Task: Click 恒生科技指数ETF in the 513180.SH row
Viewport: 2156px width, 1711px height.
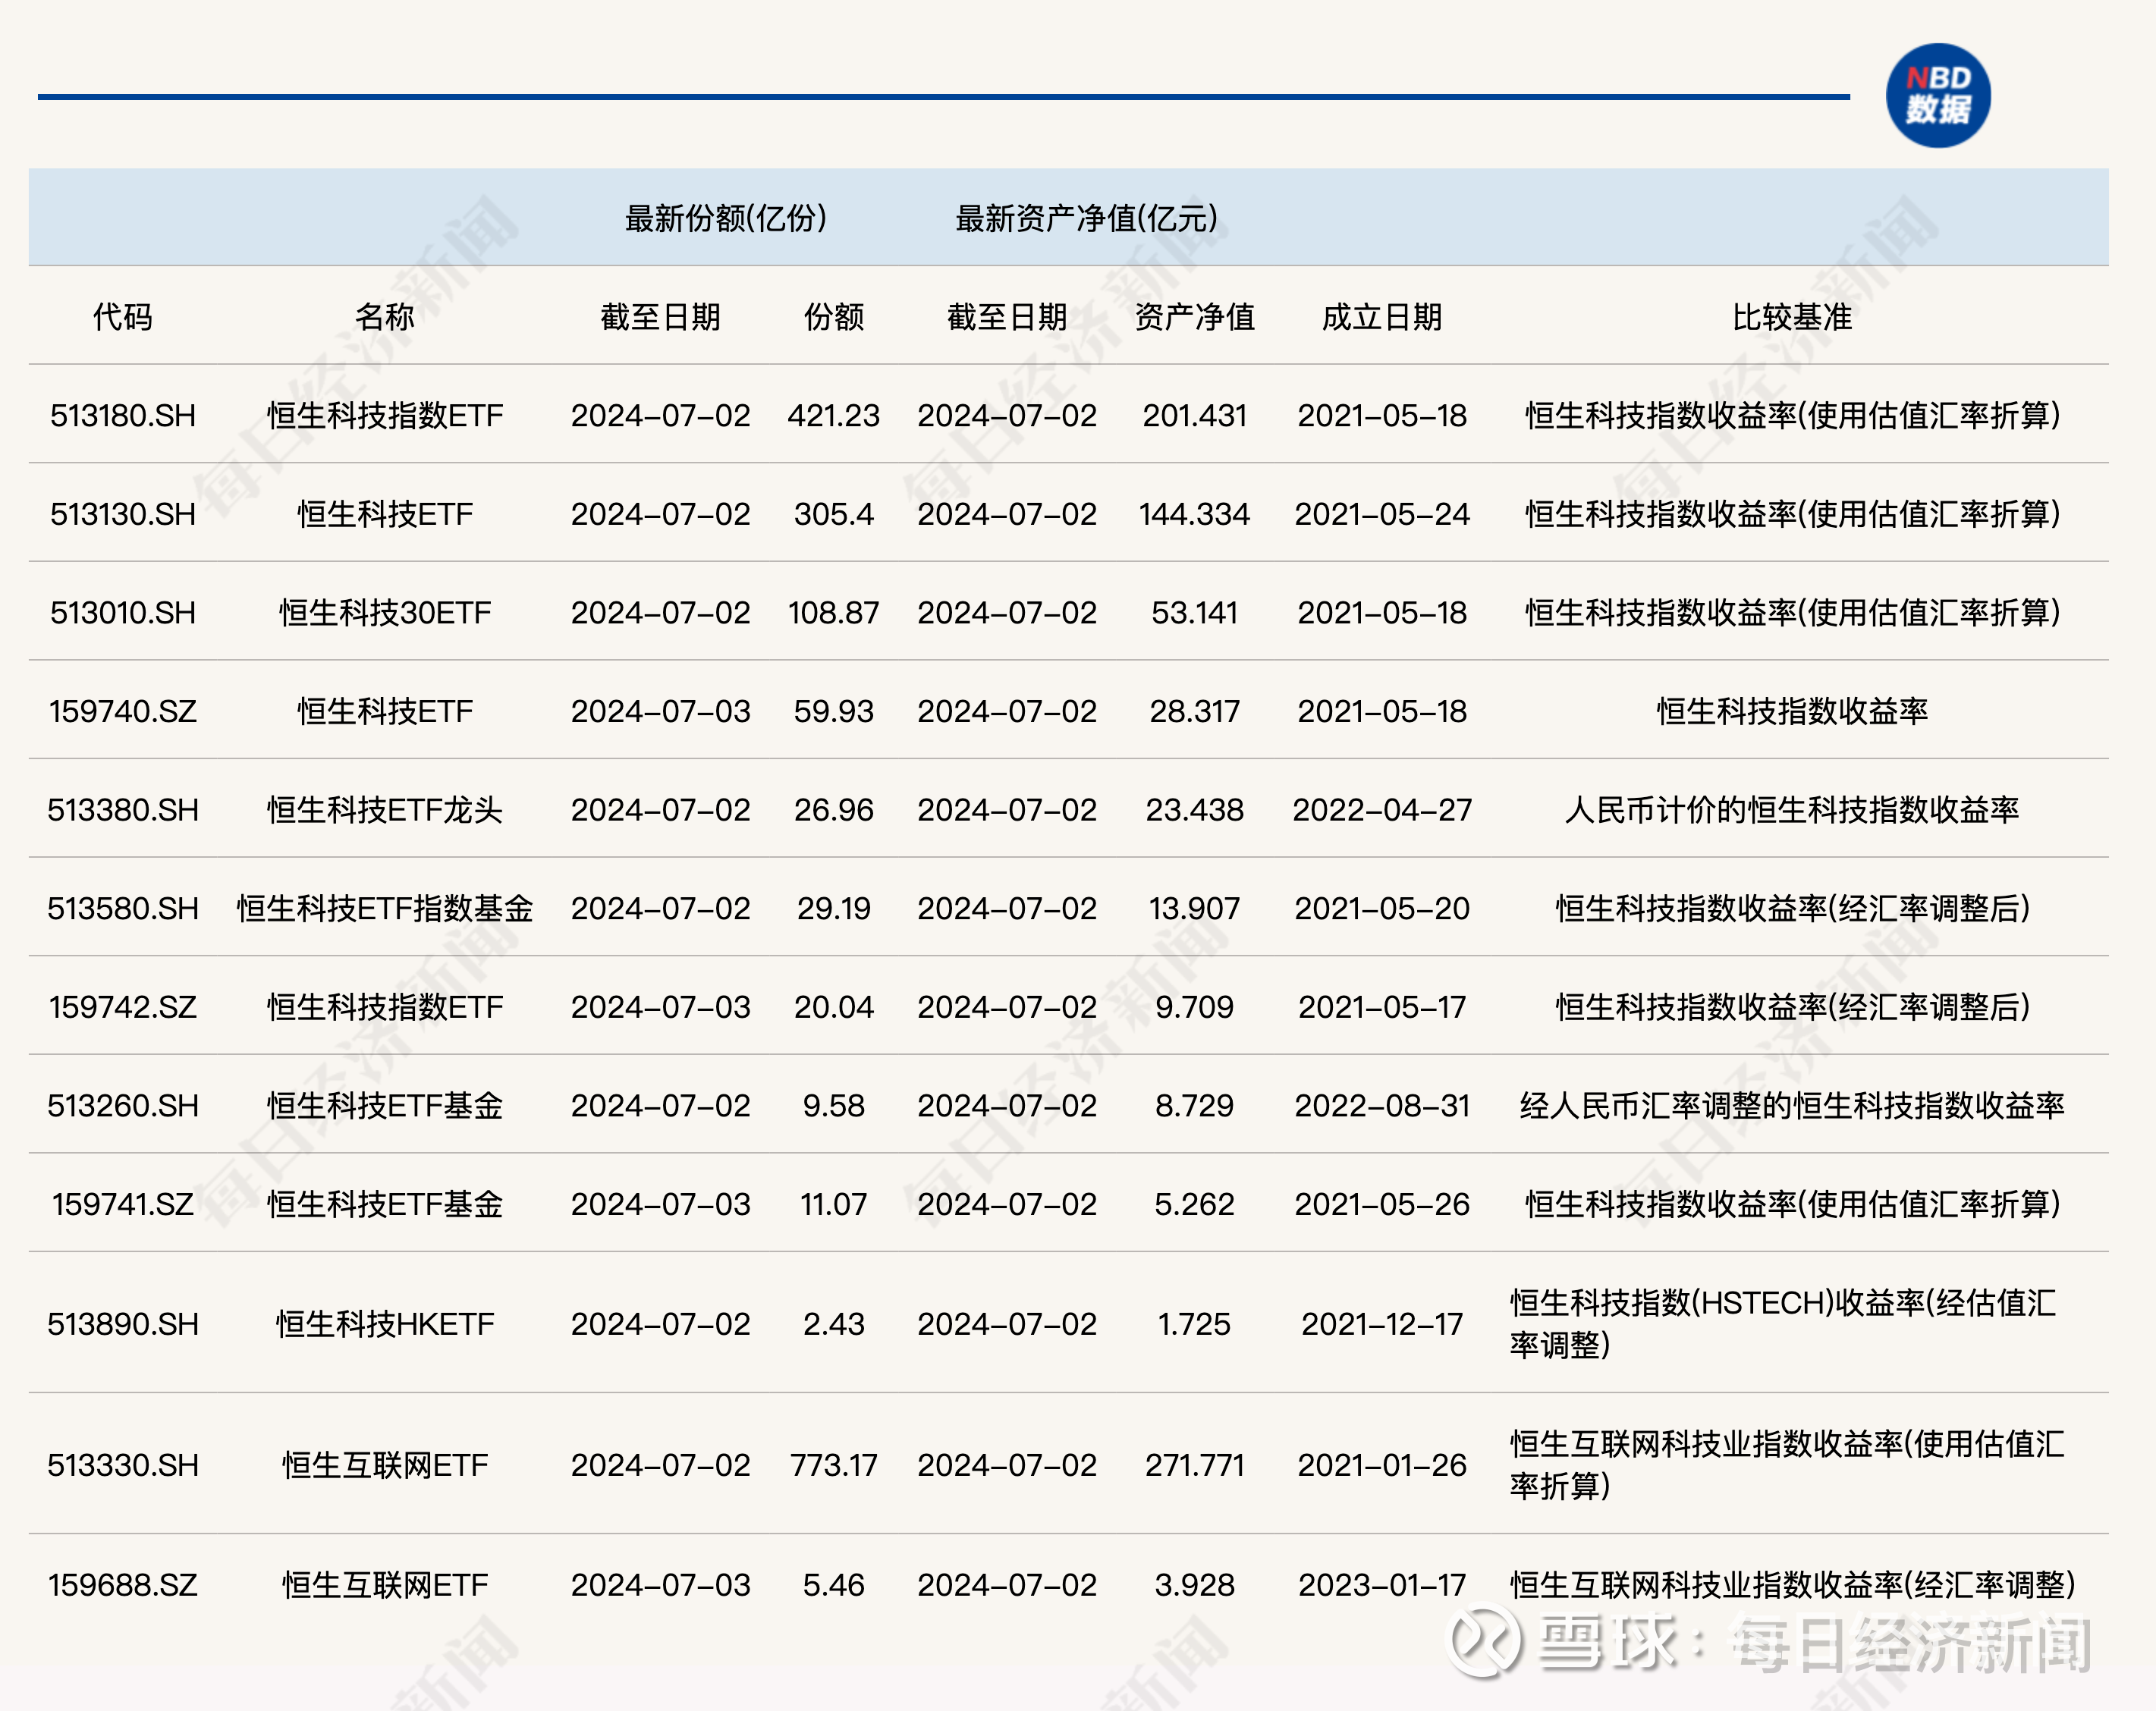Action: pos(385,415)
